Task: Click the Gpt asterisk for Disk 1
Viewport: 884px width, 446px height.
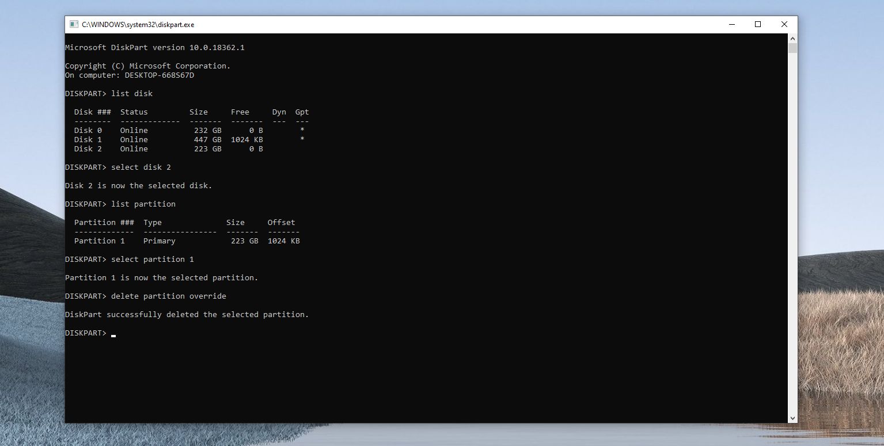Action: (x=302, y=139)
